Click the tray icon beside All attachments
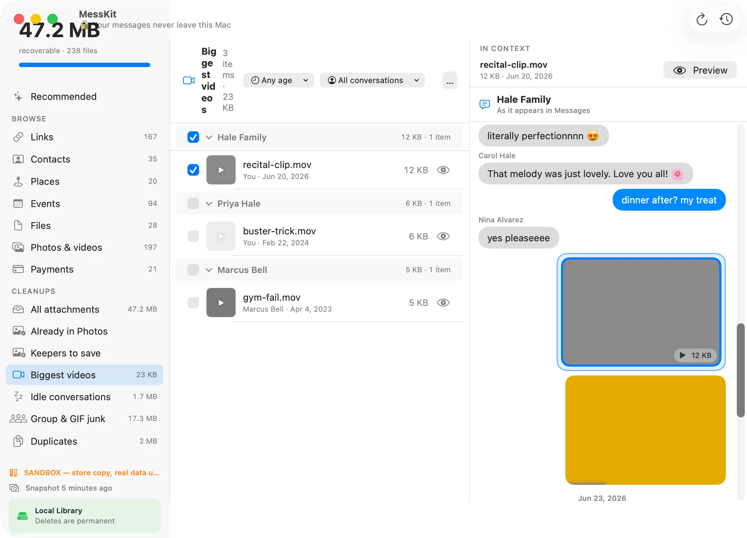This screenshot has width=747, height=538. (18, 309)
